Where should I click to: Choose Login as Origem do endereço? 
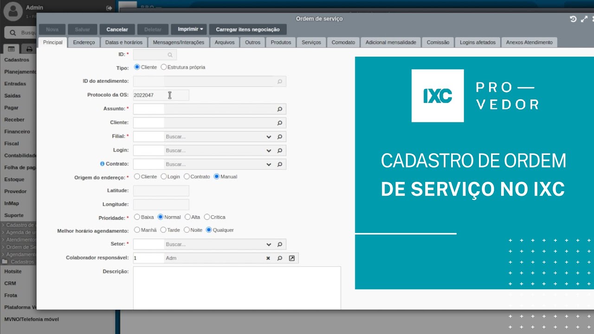(164, 176)
